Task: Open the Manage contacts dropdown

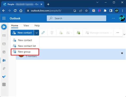Action: click(99, 33)
